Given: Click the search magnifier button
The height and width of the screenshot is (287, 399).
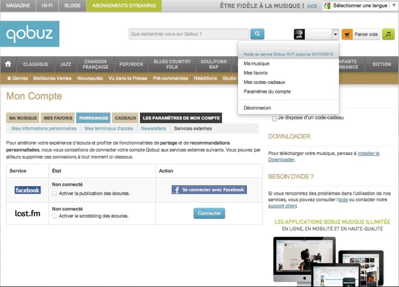Looking at the screenshot, I should (257, 34).
